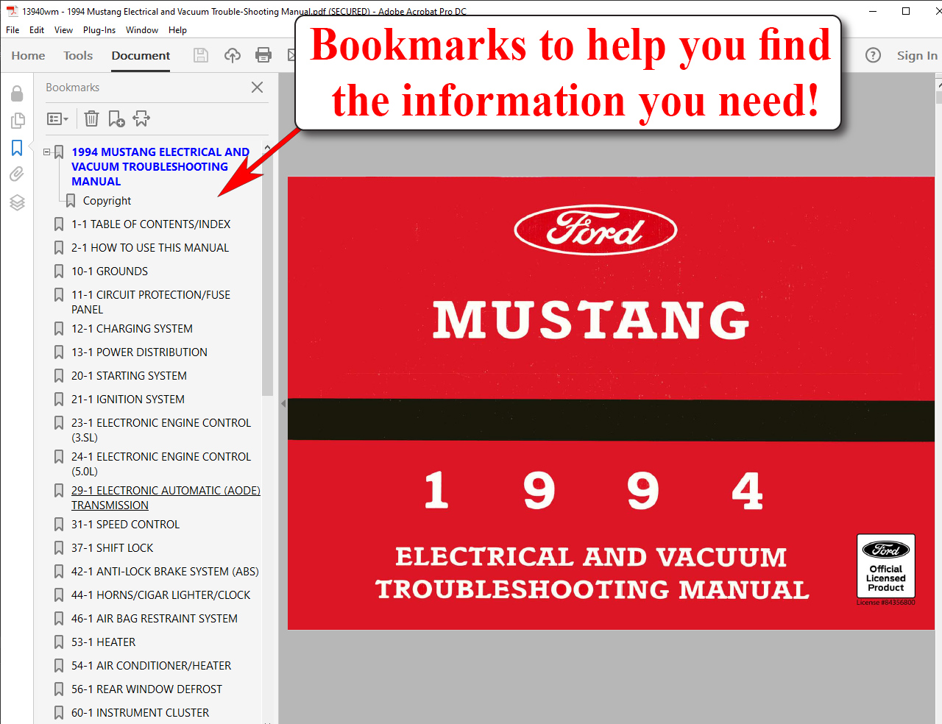Screen dimensions: 942x724
Task: Open the Edit menu
Action: click(x=37, y=30)
